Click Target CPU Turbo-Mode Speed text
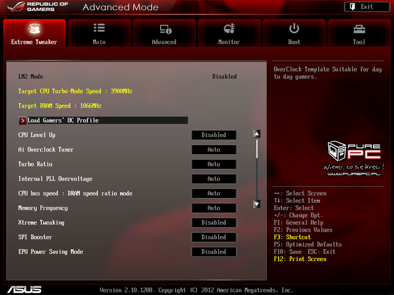Viewport: 394px width, 295px height. point(75,92)
